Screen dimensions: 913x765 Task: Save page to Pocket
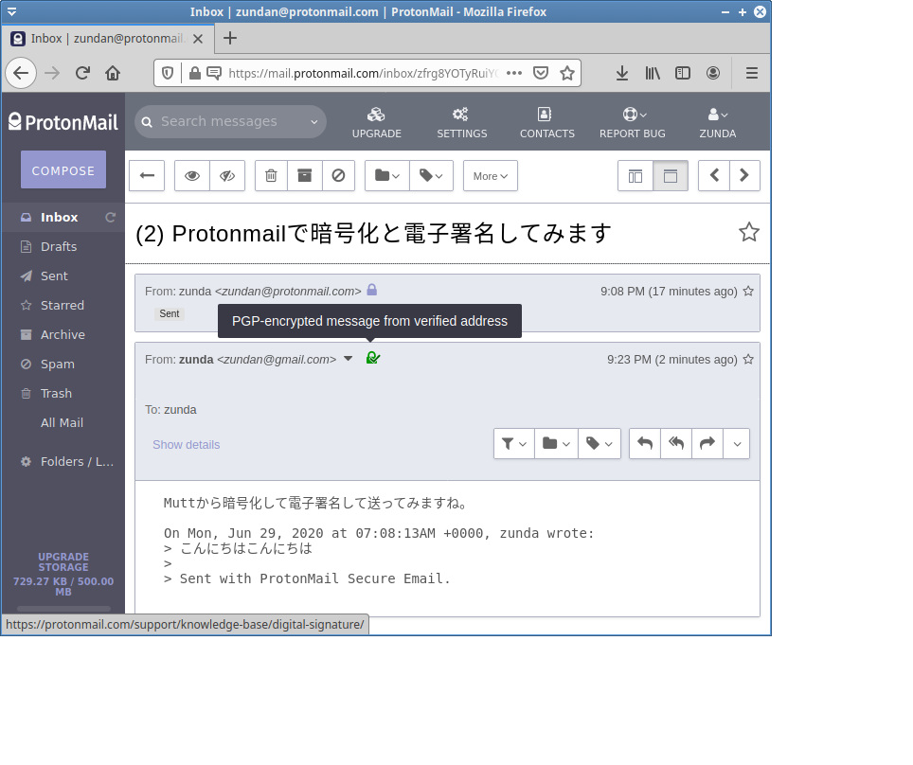tap(541, 73)
